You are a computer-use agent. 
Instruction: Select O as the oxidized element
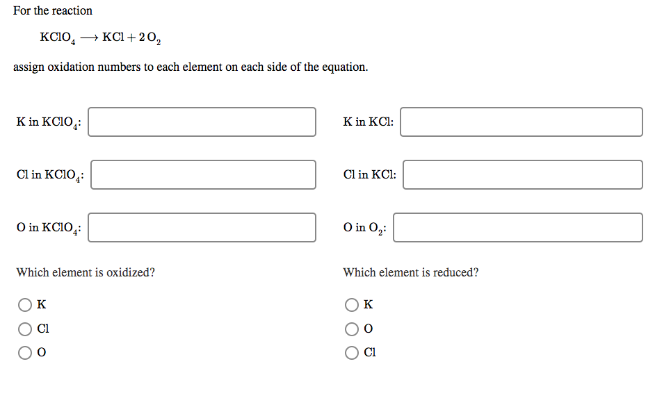(25, 352)
